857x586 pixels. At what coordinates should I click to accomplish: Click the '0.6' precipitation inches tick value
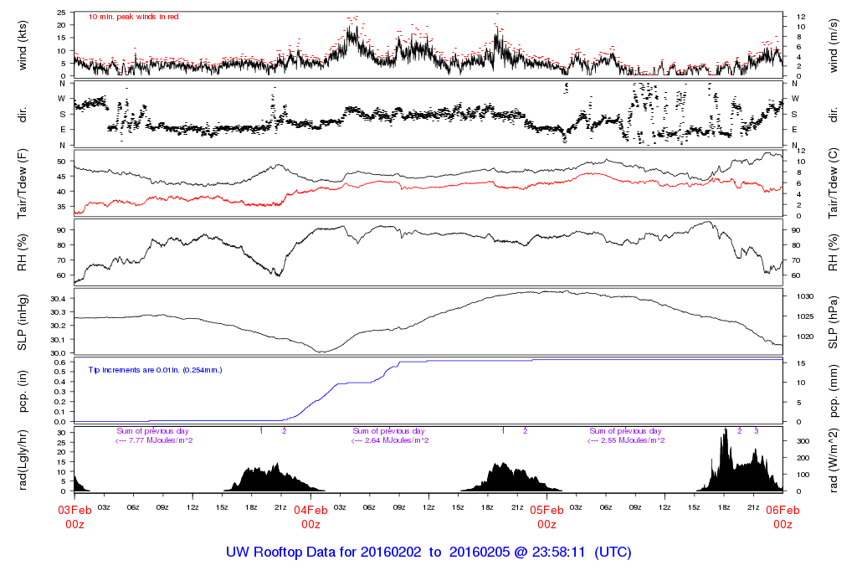coord(60,362)
